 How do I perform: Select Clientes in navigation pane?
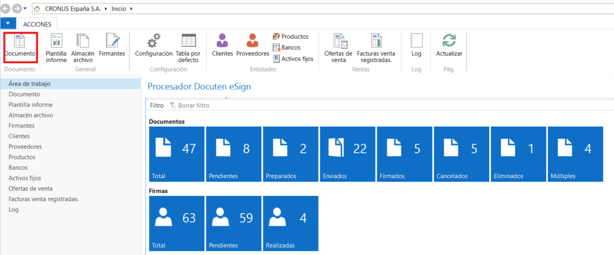[70, 136]
